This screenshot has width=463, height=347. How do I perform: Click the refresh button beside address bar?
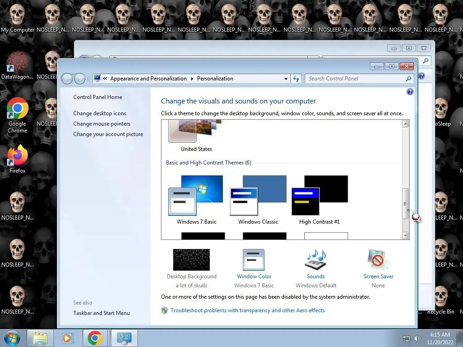coord(296,79)
